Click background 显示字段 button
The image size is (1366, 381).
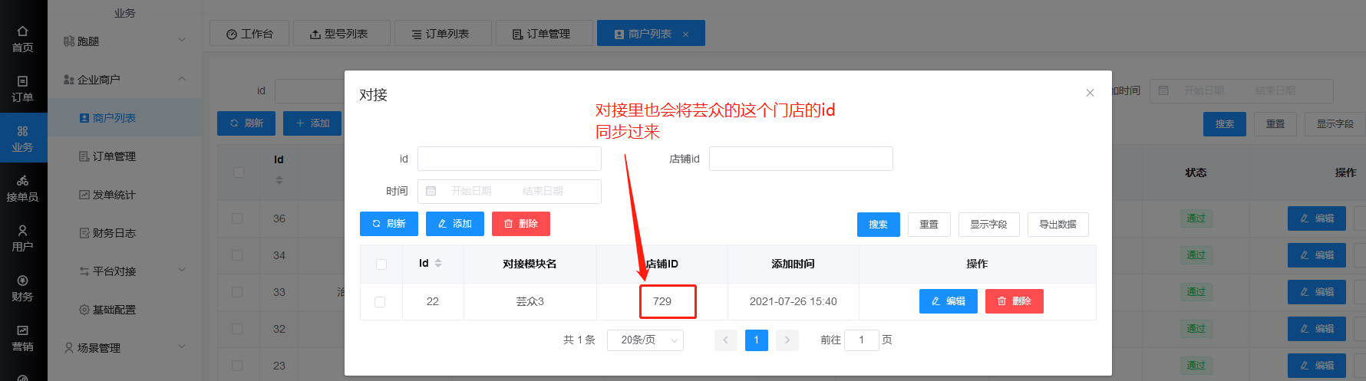pyautogui.click(x=1335, y=123)
